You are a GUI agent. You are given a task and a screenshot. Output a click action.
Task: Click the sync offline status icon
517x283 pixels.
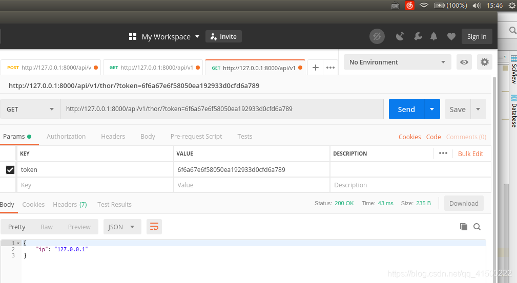point(377,36)
